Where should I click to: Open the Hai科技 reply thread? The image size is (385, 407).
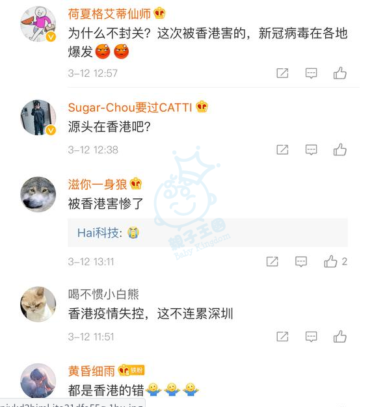pos(207,233)
